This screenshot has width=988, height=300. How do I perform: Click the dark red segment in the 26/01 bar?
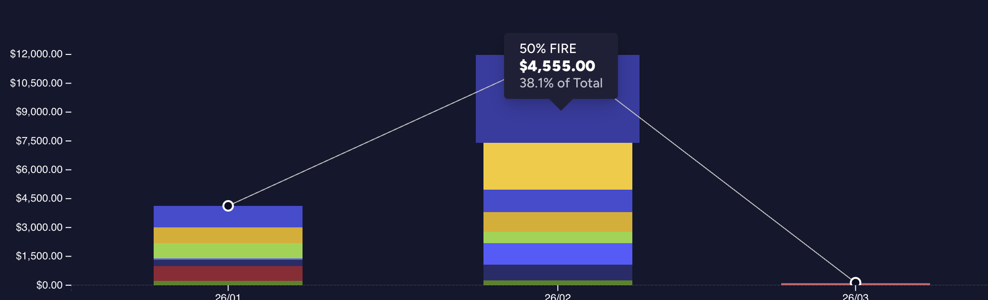point(228,273)
